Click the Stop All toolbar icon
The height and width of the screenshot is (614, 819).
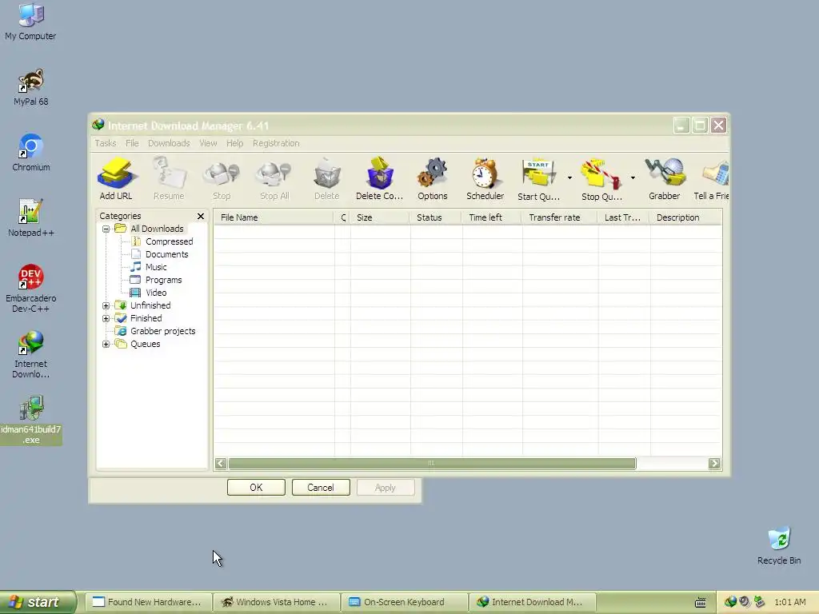(x=274, y=179)
